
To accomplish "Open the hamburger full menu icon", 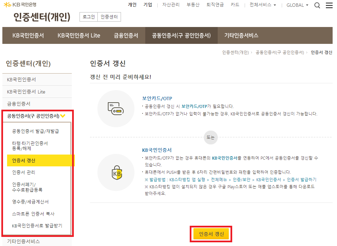I will point(329,5).
